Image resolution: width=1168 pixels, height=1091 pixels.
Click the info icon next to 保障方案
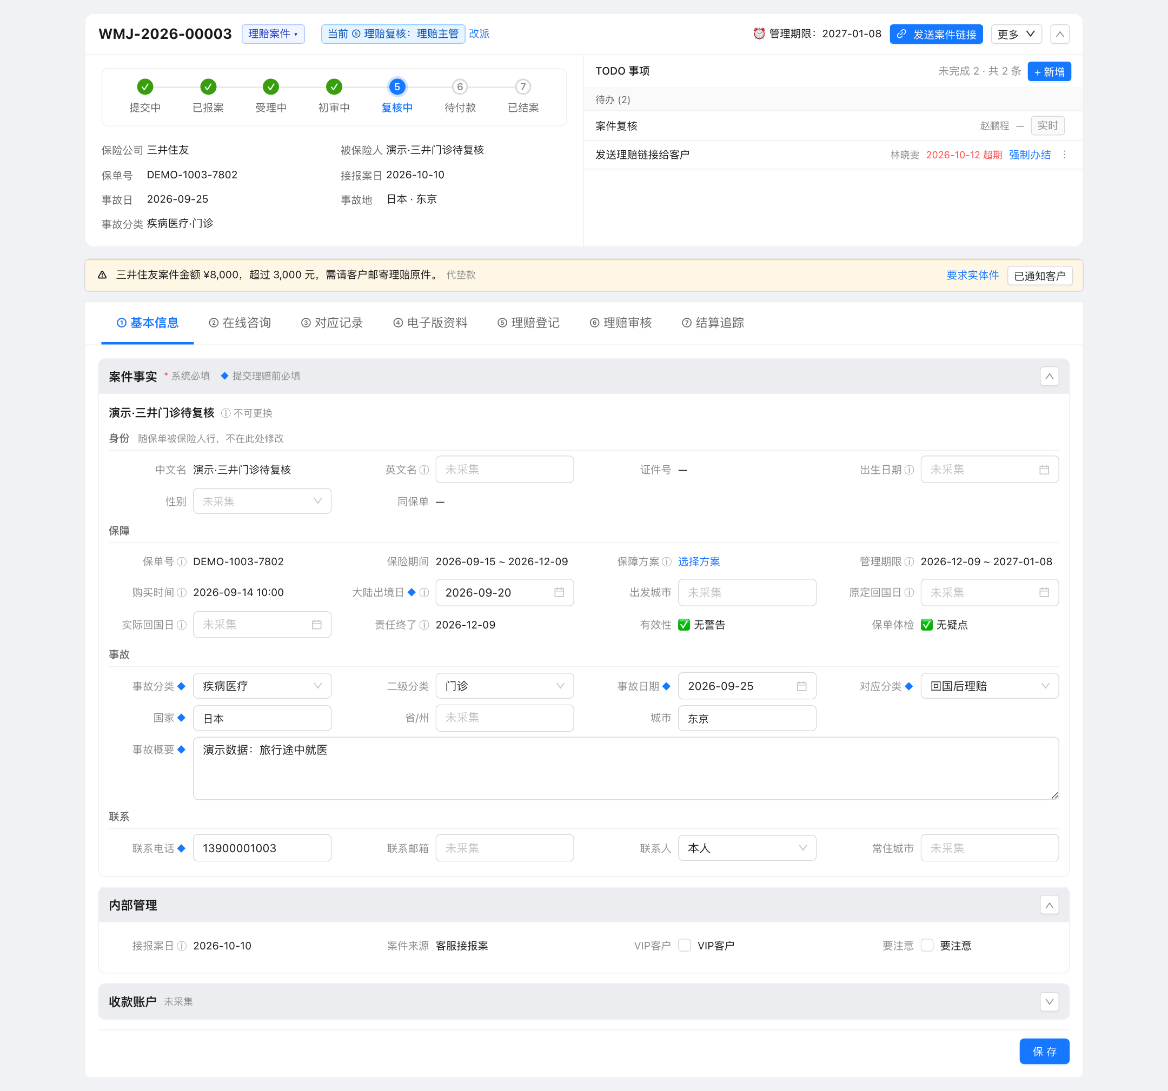pyautogui.click(x=666, y=562)
